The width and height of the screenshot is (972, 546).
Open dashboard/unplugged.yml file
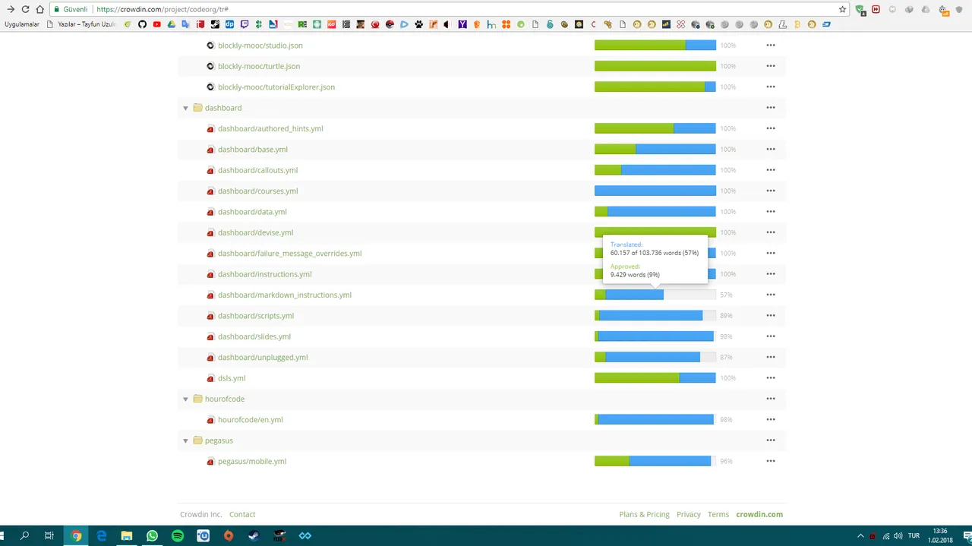tap(263, 357)
